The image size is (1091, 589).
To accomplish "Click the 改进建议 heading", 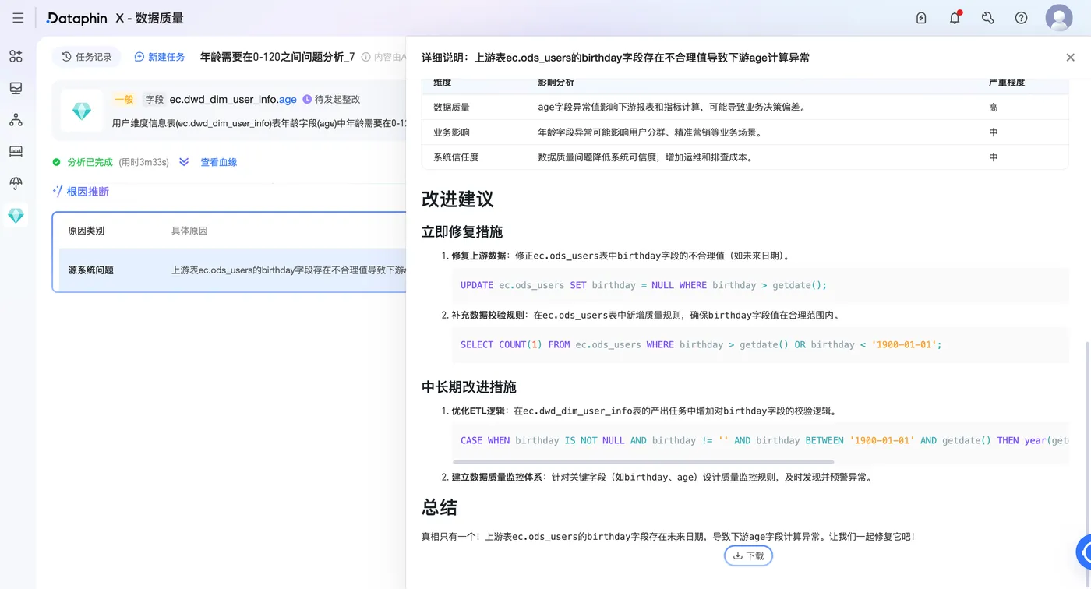I will [457, 199].
